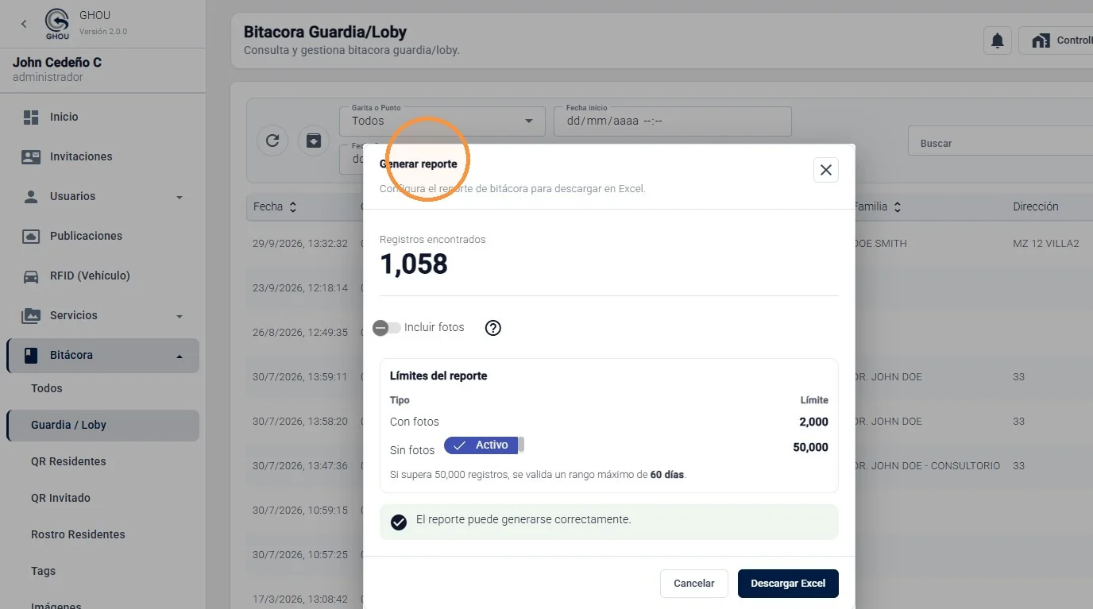
Task: Click the MZ 12 VILLA2 address cell
Action: (1046, 244)
